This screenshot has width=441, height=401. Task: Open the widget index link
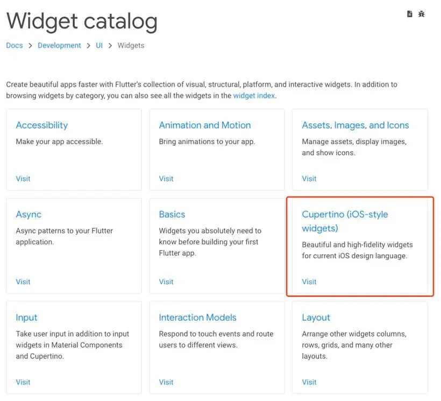point(254,96)
